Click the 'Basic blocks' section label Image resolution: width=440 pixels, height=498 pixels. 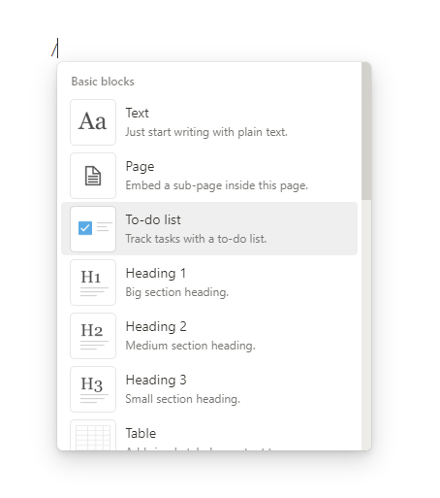click(103, 82)
